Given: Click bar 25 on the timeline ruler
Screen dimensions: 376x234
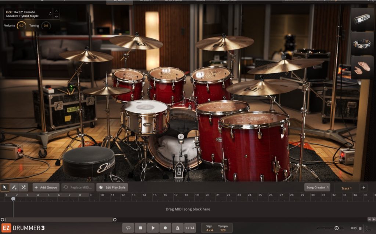Looking at the screenshot, I should [x=260, y=195].
